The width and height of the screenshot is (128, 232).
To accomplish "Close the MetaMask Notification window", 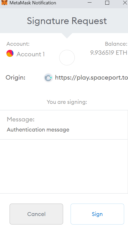I will tap(125, 3).
